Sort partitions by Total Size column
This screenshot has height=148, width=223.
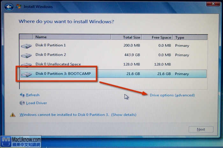pyautogui.click(x=132, y=37)
